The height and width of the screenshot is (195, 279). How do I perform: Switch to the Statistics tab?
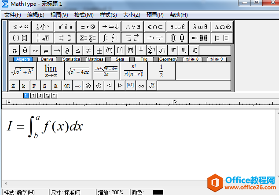(71, 59)
